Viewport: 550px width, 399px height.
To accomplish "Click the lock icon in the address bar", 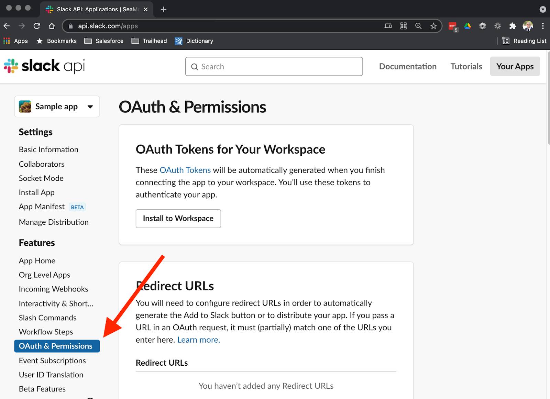I will (x=71, y=26).
